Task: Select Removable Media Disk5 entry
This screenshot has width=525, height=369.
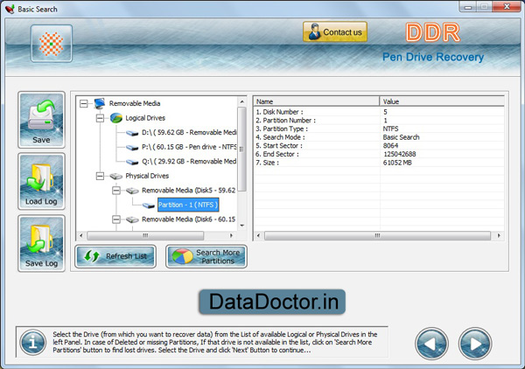Action: pos(188,191)
